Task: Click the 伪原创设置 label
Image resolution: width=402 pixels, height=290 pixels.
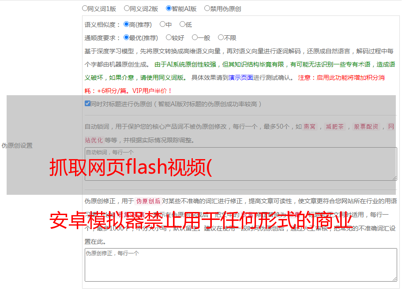Action: 17,145
